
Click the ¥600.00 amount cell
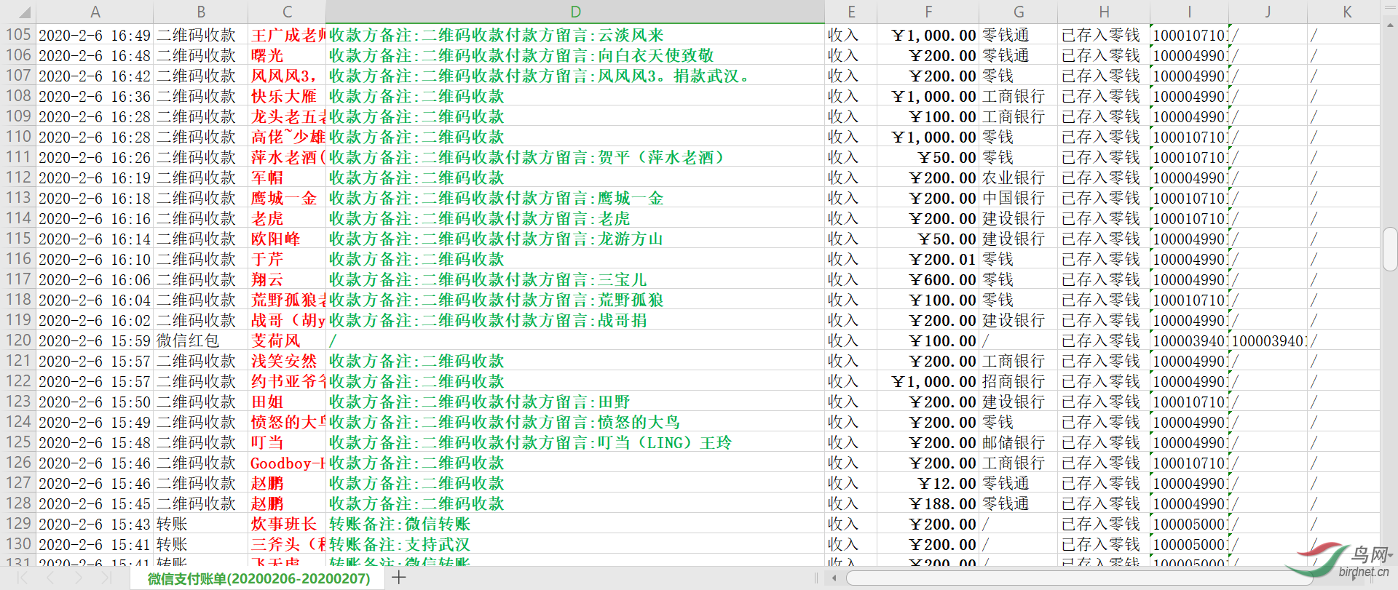(x=928, y=279)
